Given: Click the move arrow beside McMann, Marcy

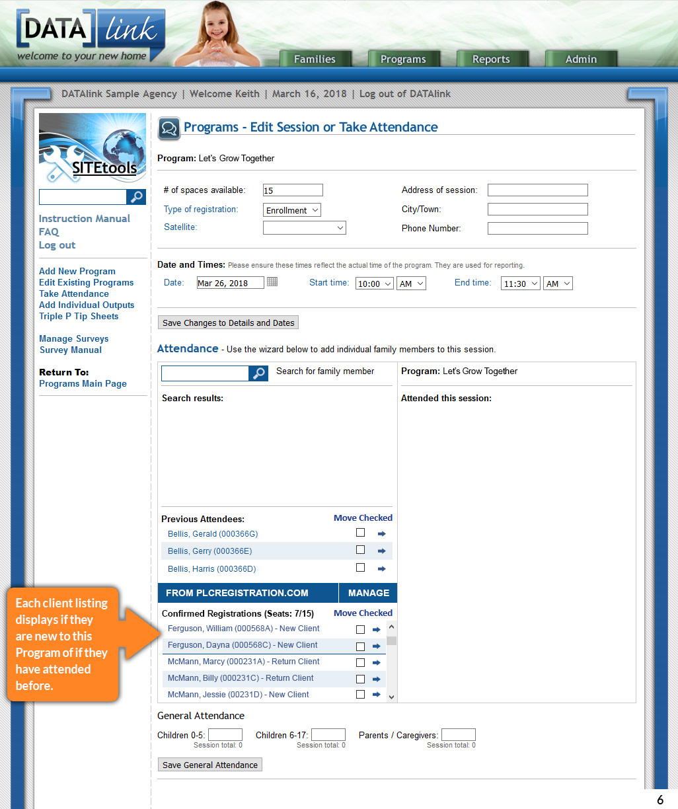Looking at the screenshot, I should [x=377, y=663].
